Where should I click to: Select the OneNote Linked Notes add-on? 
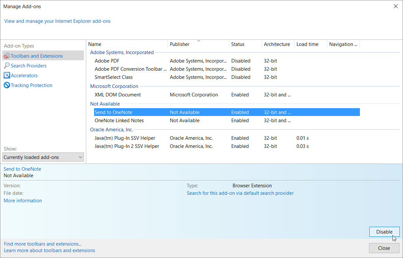227,121
